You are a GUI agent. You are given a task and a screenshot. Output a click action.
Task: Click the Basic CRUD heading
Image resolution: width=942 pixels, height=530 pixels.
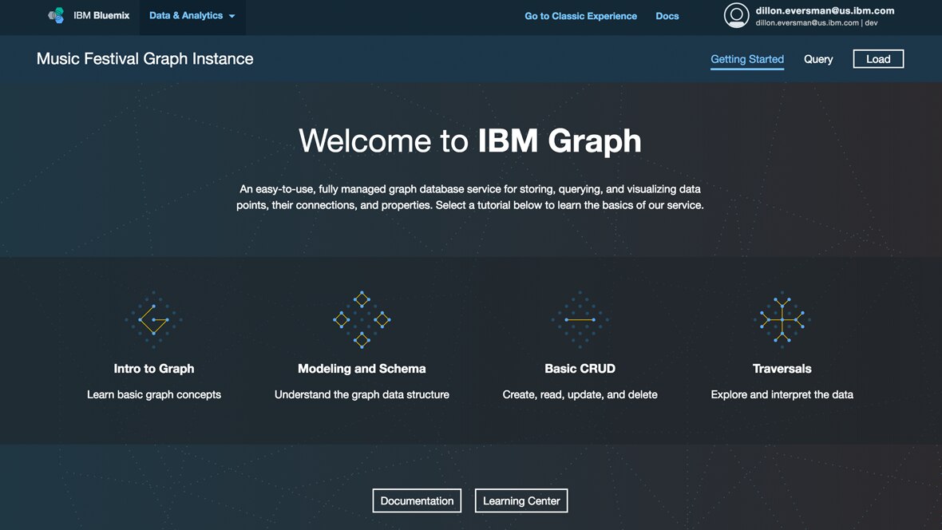580,368
